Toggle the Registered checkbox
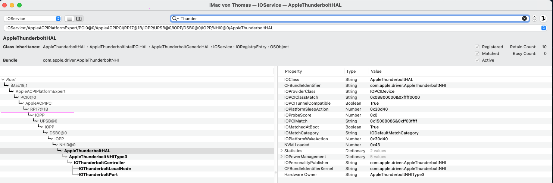This screenshot has height=183, width=553. click(477, 47)
